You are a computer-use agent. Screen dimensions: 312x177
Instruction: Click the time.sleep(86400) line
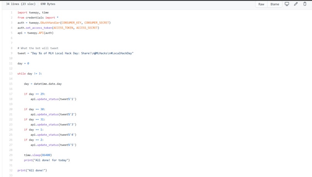(38, 155)
